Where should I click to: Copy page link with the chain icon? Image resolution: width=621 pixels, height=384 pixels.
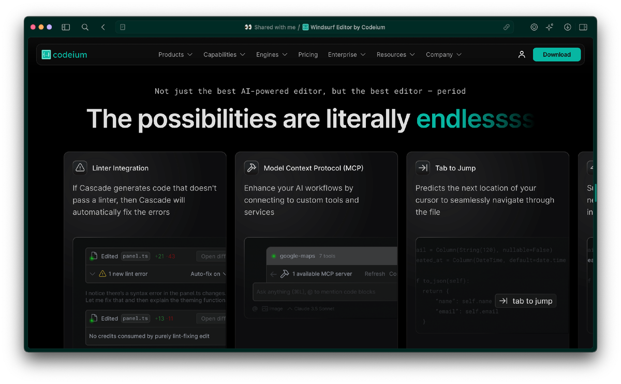point(507,27)
